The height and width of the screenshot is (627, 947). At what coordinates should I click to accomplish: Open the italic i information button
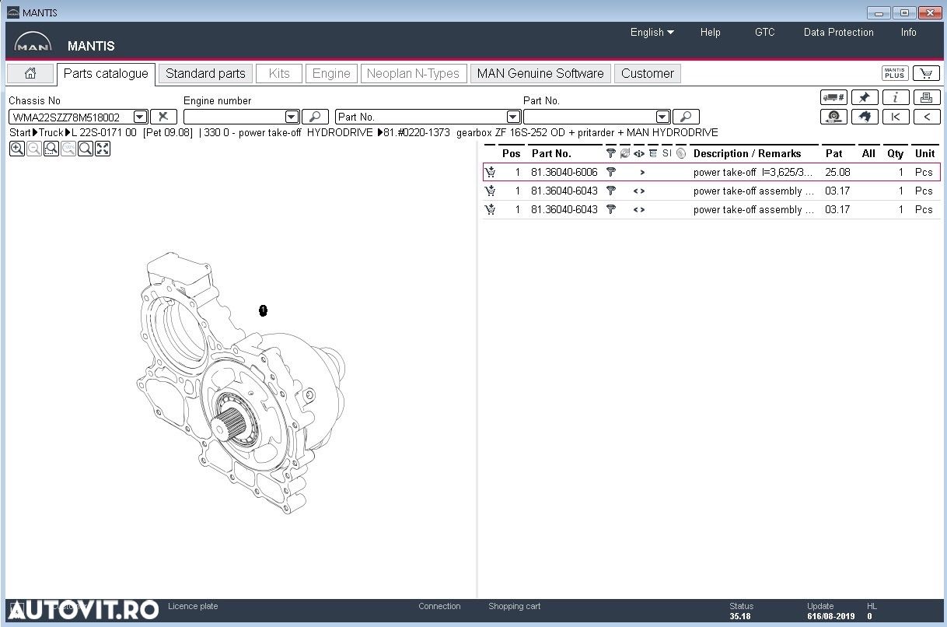pos(896,97)
